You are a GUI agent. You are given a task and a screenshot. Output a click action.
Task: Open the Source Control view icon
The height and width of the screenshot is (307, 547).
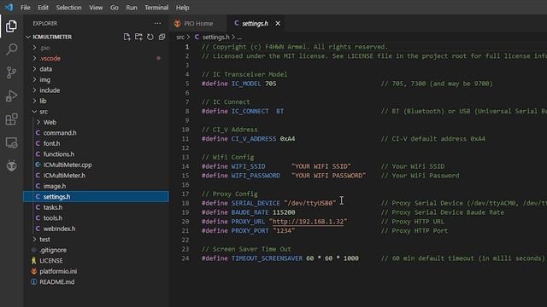tap(11, 72)
